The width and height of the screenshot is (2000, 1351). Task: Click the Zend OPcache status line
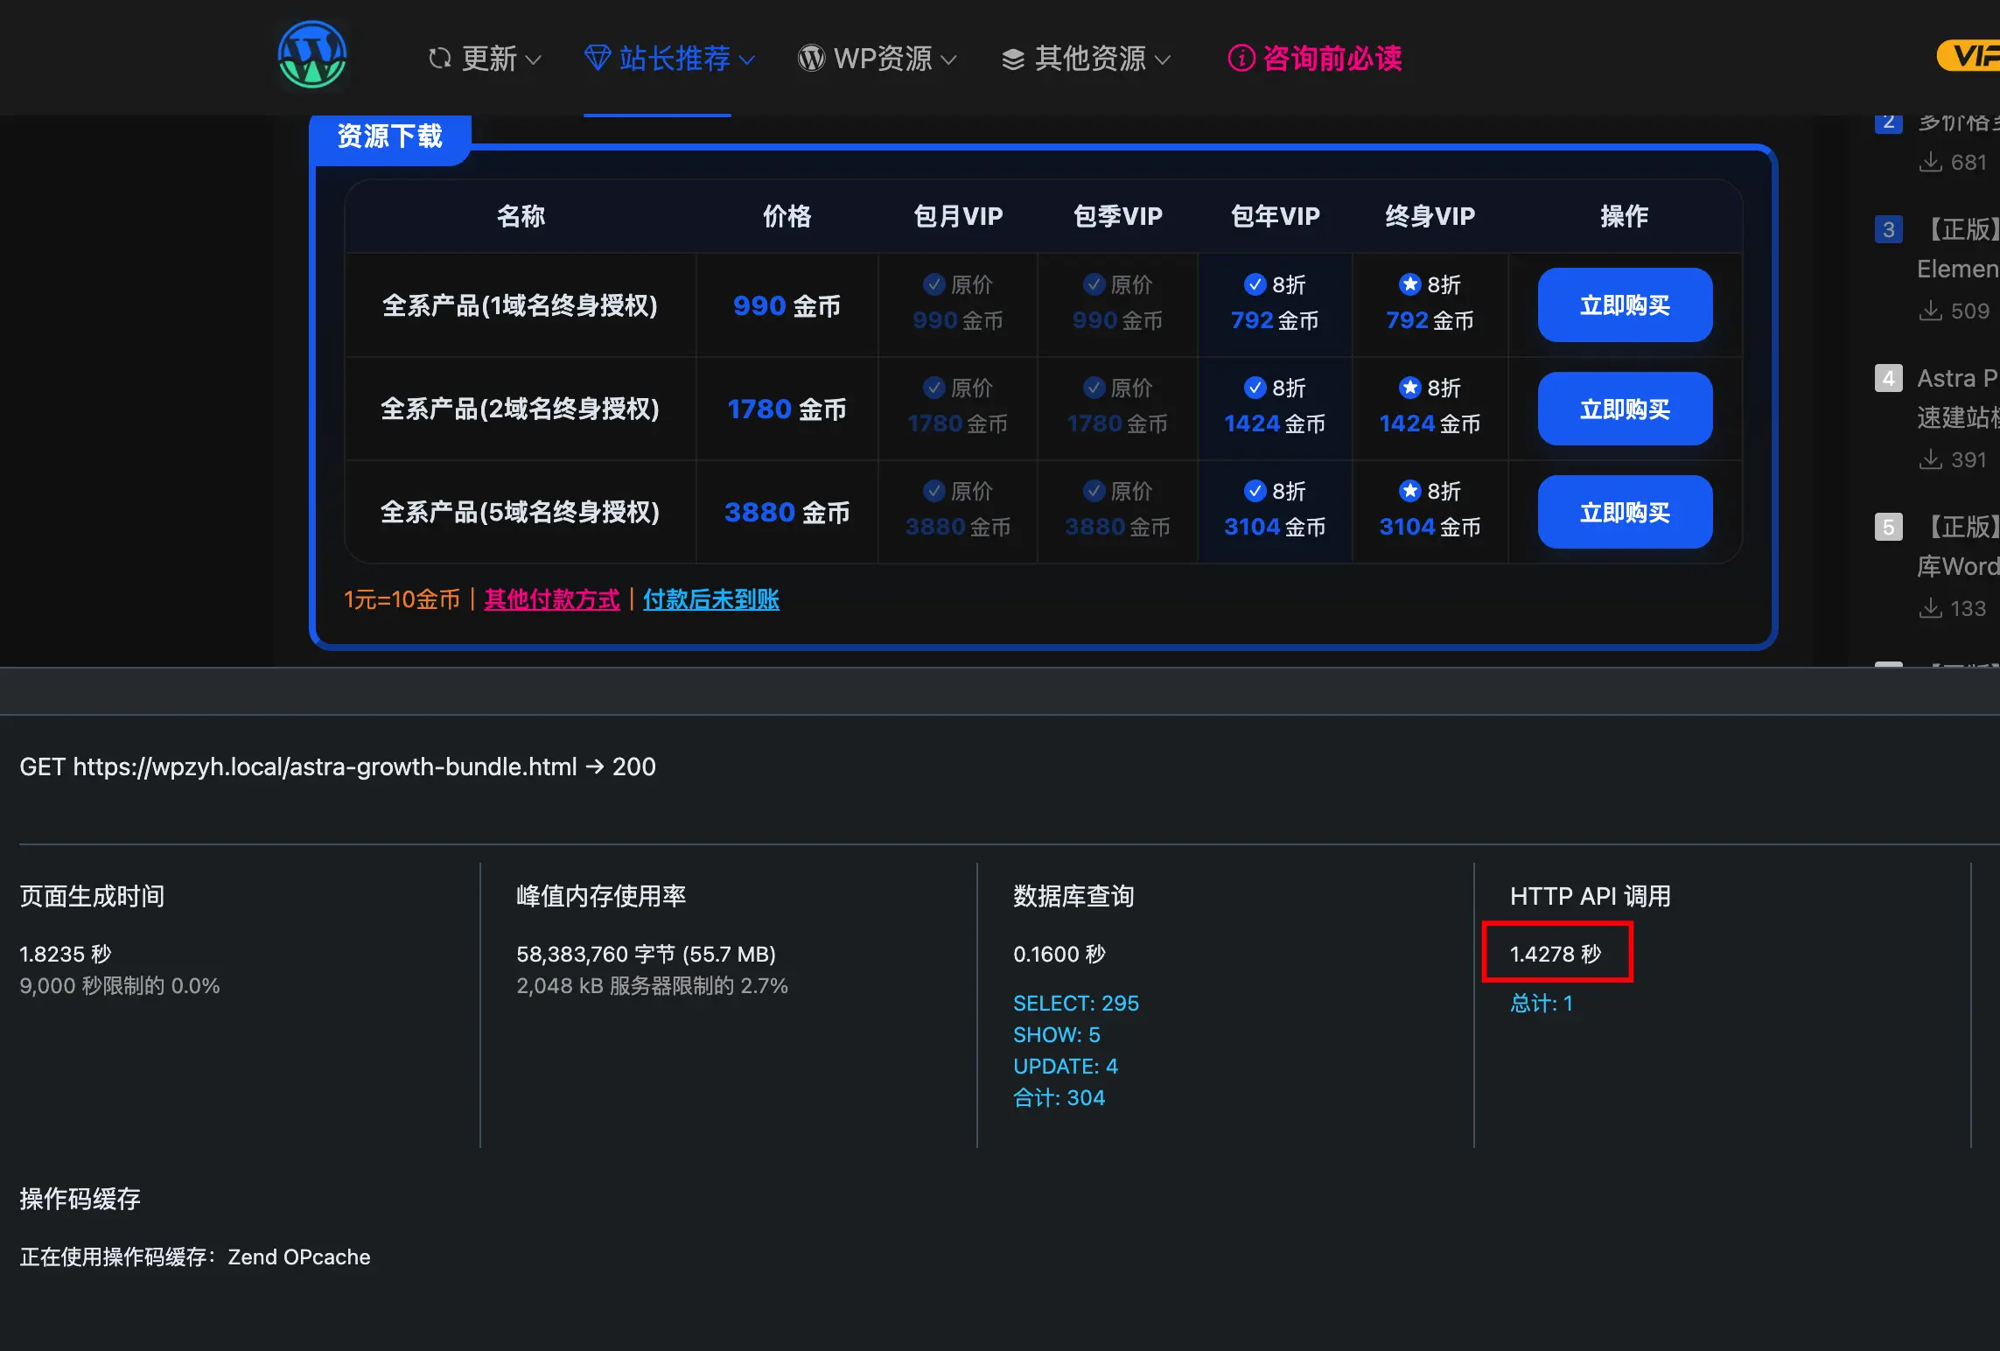coord(195,1256)
